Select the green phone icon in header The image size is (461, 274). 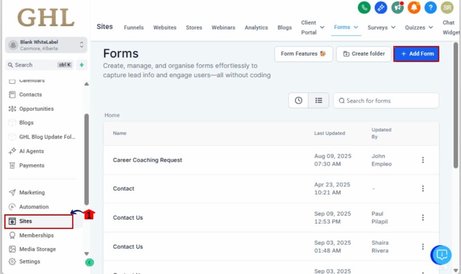(x=364, y=7)
